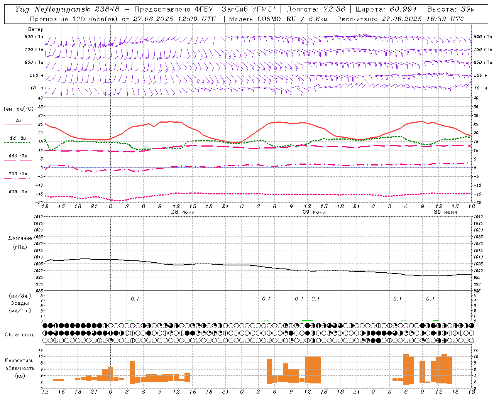
Task: Click the 29 июня date label
Action: pos(314,212)
